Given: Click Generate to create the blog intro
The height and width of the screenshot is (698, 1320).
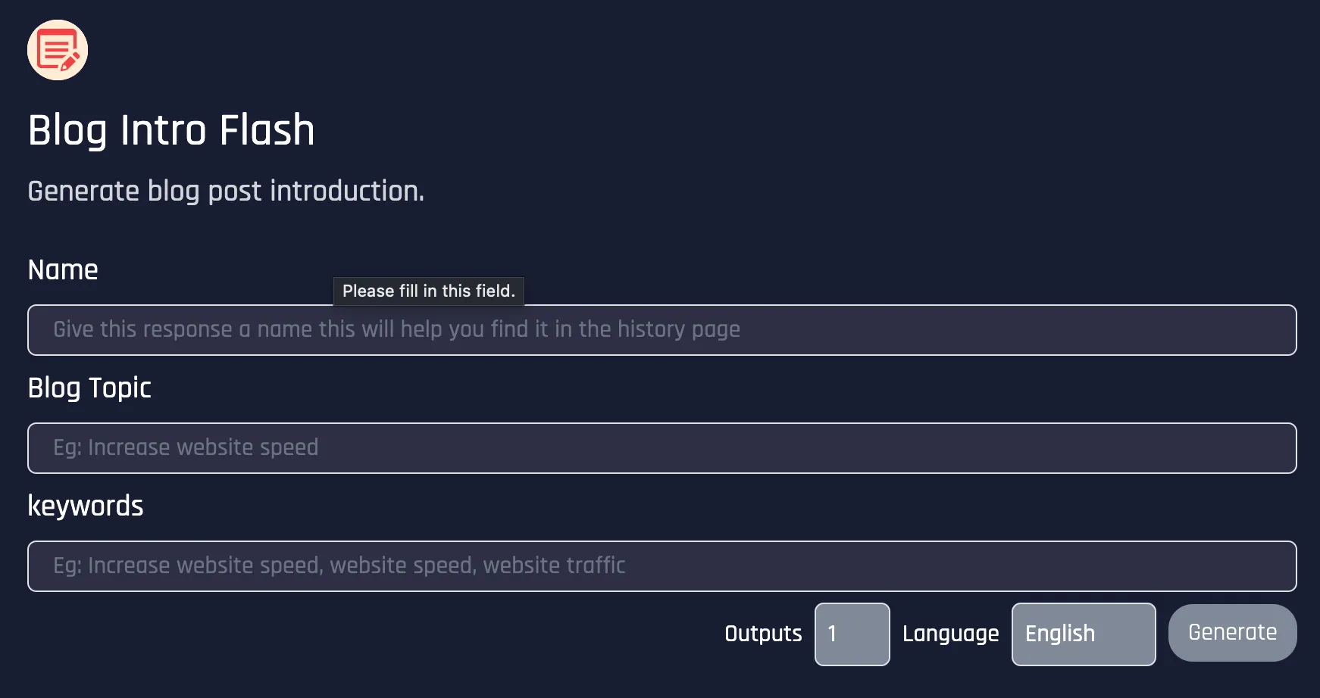Looking at the screenshot, I should tap(1232, 632).
